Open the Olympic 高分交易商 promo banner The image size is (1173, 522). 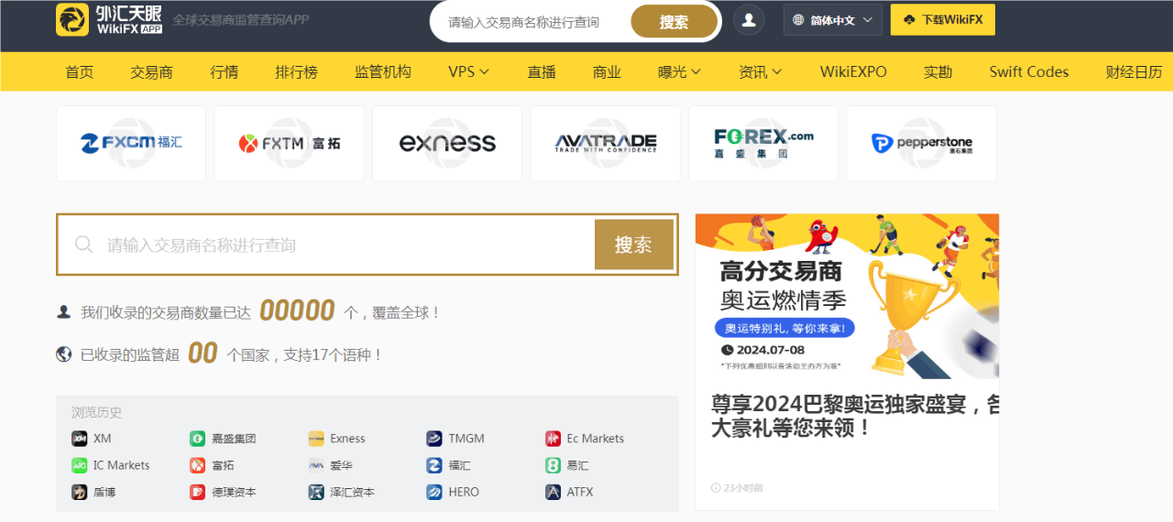pos(847,296)
